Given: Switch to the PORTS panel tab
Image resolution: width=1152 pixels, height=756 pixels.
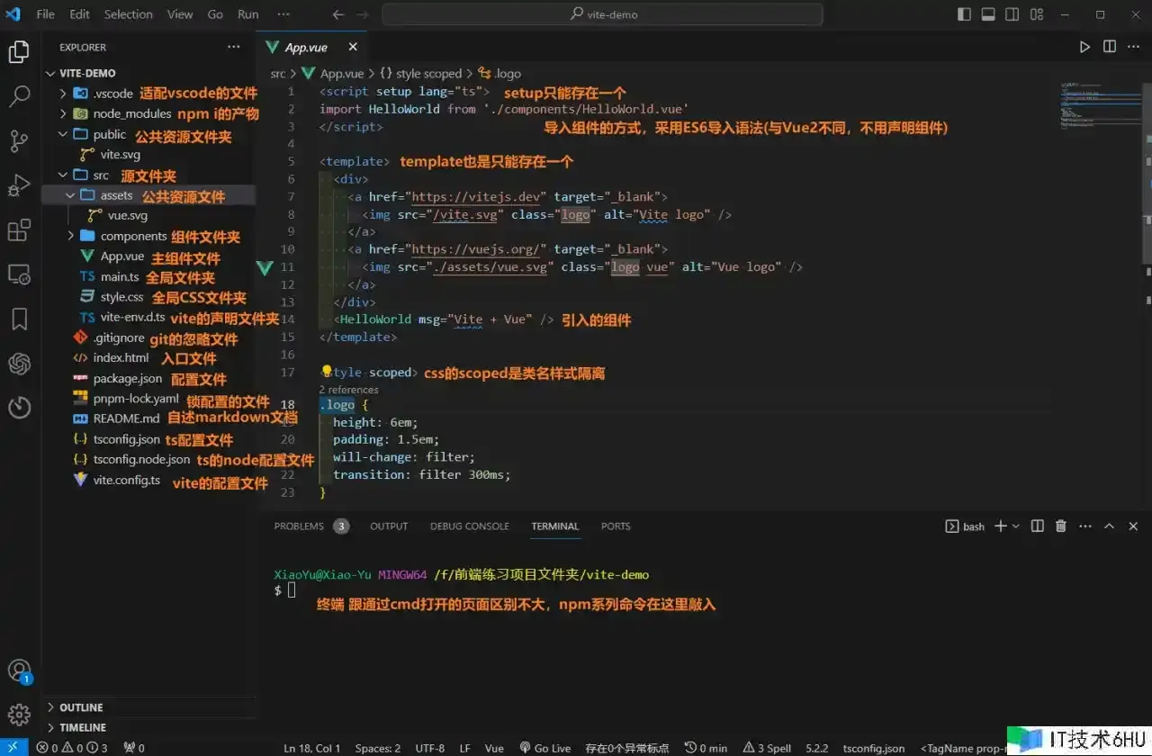Looking at the screenshot, I should [616, 526].
